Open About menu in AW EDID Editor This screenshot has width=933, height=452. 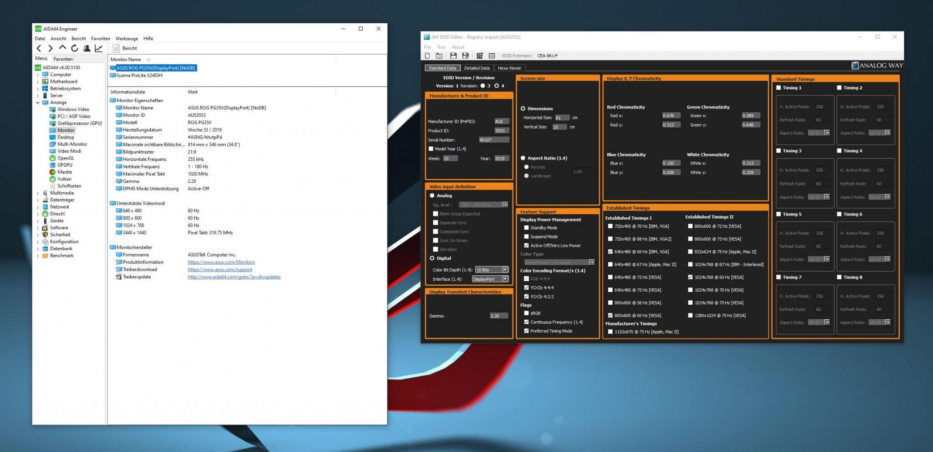click(x=458, y=47)
